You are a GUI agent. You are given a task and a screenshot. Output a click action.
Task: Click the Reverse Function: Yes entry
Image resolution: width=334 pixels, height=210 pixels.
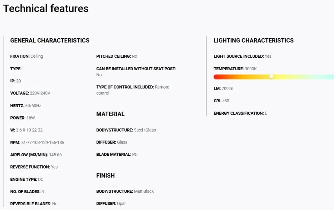pos(34,167)
